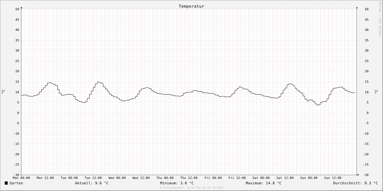Click the '15' label on right axis
Image resolution: width=383 pixels, height=191 pixels.
click(366, 82)
